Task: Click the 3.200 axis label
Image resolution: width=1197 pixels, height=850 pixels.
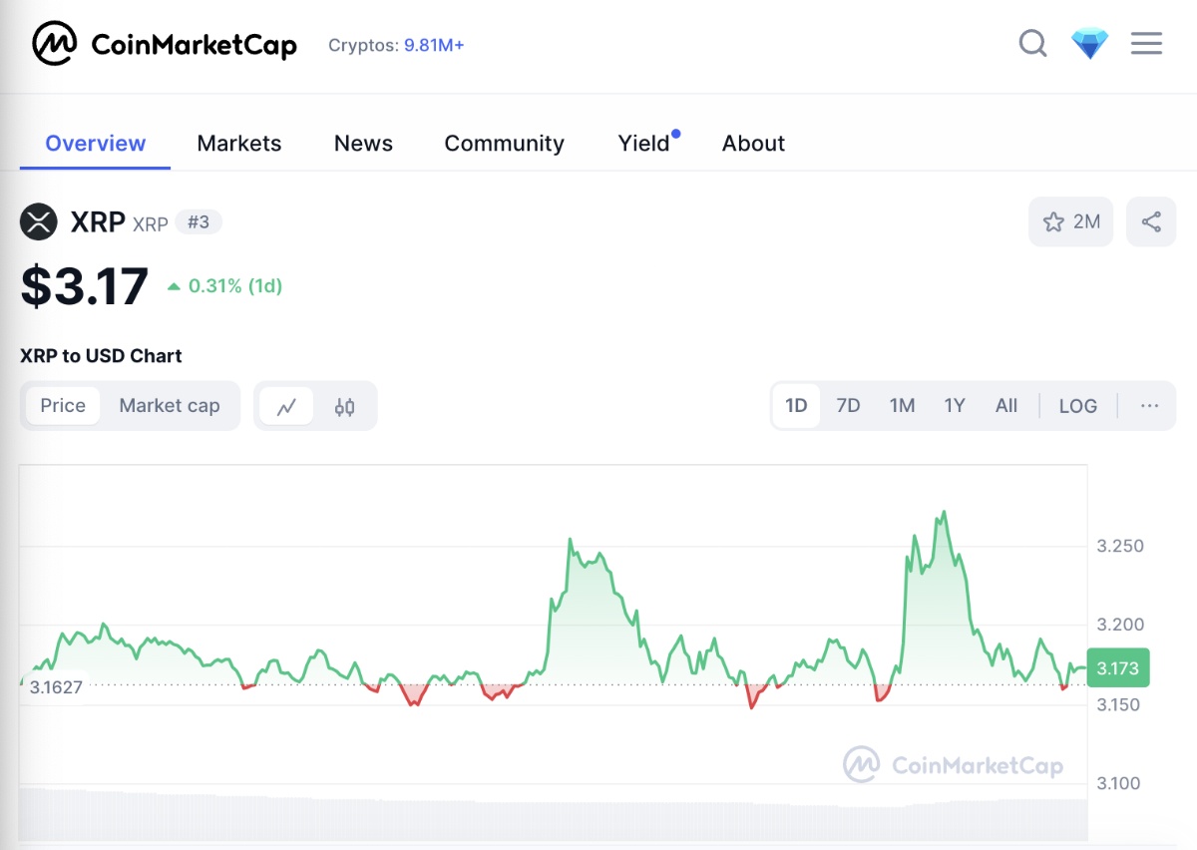Action: coord(1120,625)
